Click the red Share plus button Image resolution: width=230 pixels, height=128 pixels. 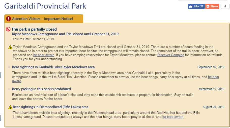(212, 6)
